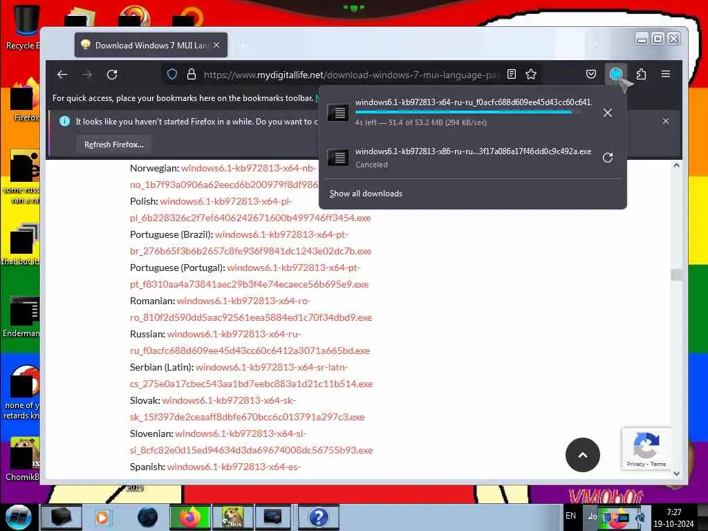Image resolution: width=708 pixels, height=531 pixels.
Task: Download the Portuguese (Portugal) x64-pt-pt pack
Action: pos(249,276)
